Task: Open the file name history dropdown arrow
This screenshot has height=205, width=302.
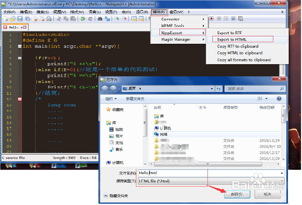Action: pos(282,173)
